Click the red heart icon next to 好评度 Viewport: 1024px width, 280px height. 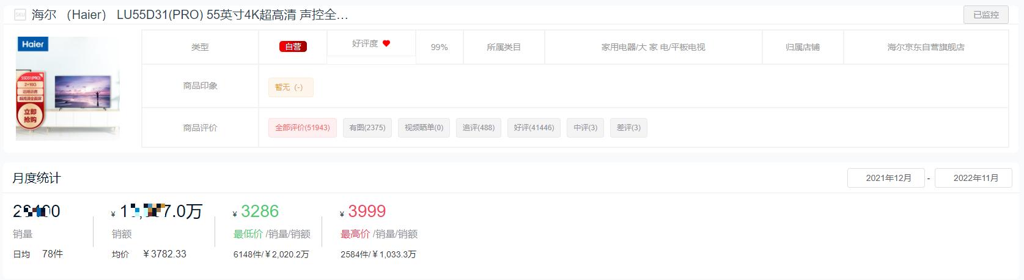[386, 43]
